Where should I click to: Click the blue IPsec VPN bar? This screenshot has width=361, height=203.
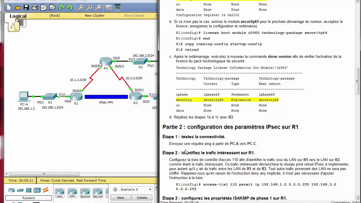point(106,97)
